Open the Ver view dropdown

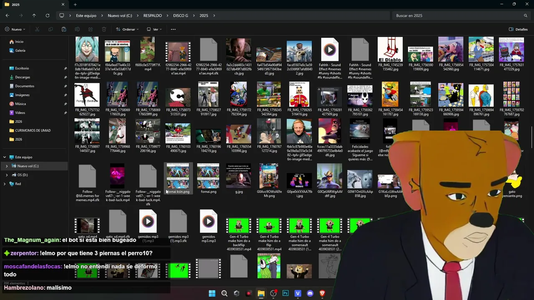(154, 29)
